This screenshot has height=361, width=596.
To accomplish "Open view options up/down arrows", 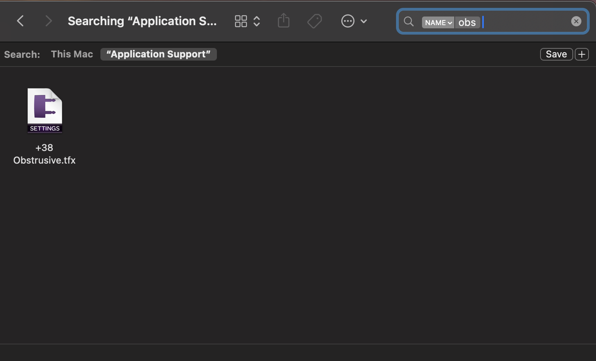I will [x=257, y=21].
